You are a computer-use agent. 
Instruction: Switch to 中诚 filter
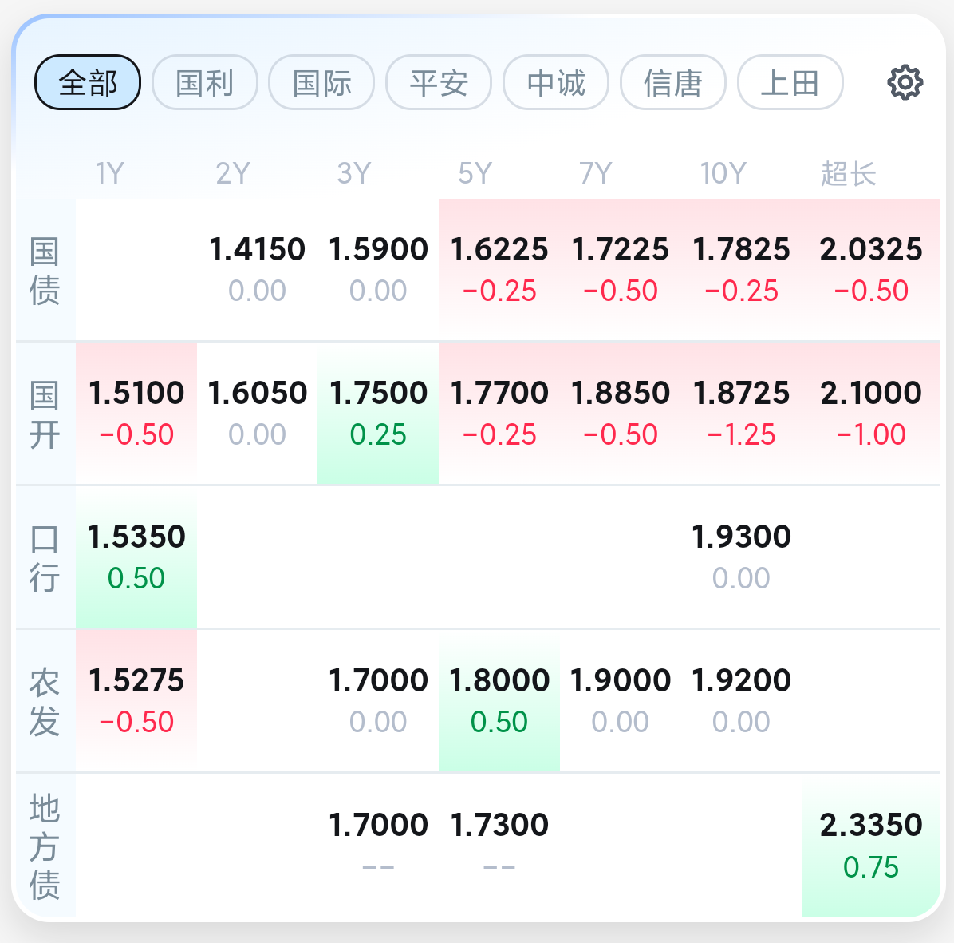[556, 82]
